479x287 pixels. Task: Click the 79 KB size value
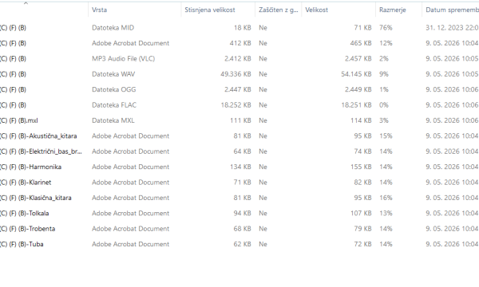(x=363, y=229)
